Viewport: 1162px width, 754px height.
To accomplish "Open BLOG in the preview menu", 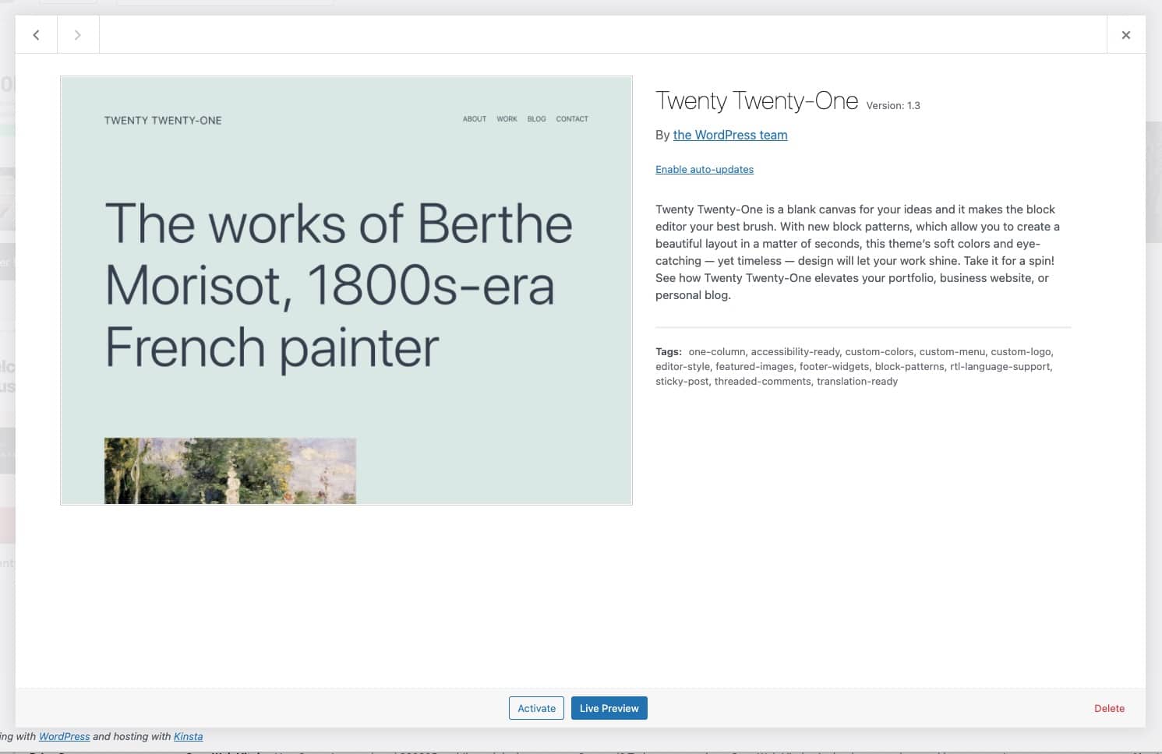I will (536, 118).
